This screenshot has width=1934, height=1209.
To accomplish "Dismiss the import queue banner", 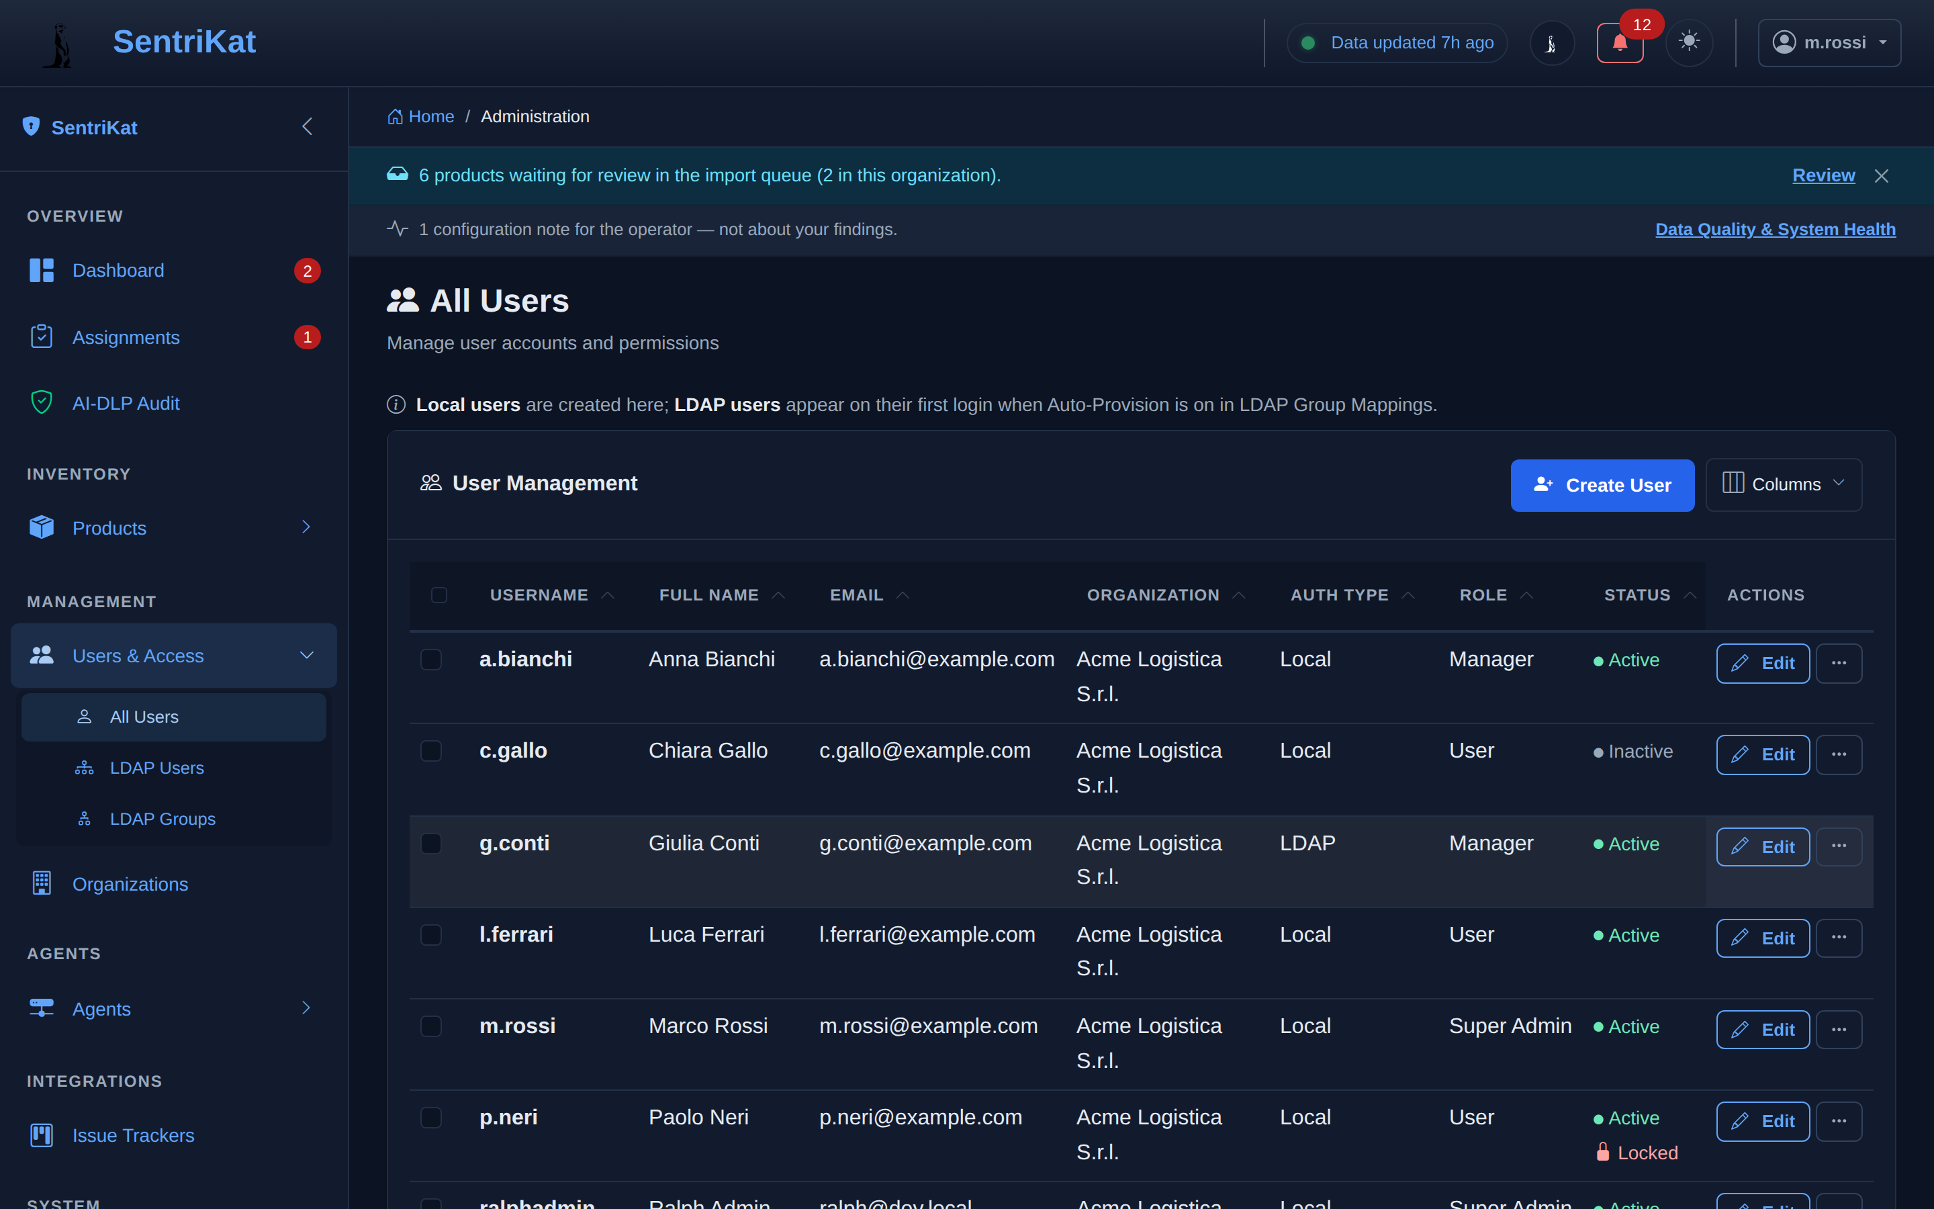I will [x=1881, y=176].
